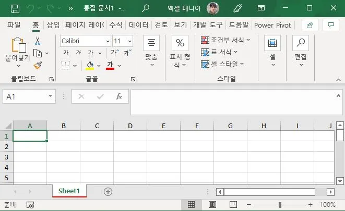Click the fx Insert Function icon
Viewport: 345px width, 211px height.
coord(119,96)
